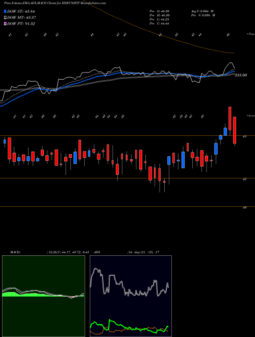The height and width of the screenshot is (337, 255).
Task: Click the 'Pre L: 44.25' value
Action: click(x=159, y=19)
